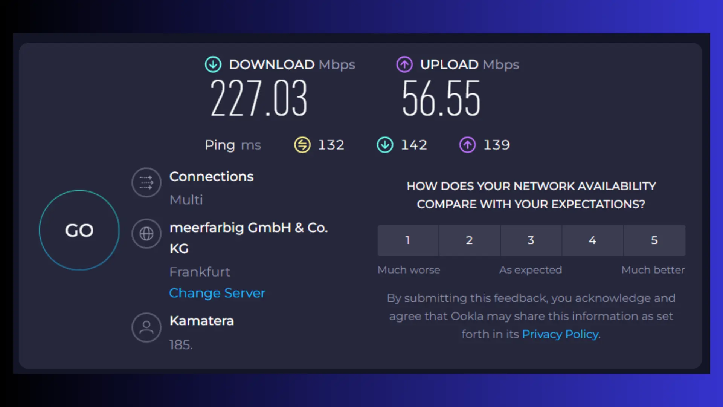Select rating 5 Much better
723x407 pixels.
(654, 240)
